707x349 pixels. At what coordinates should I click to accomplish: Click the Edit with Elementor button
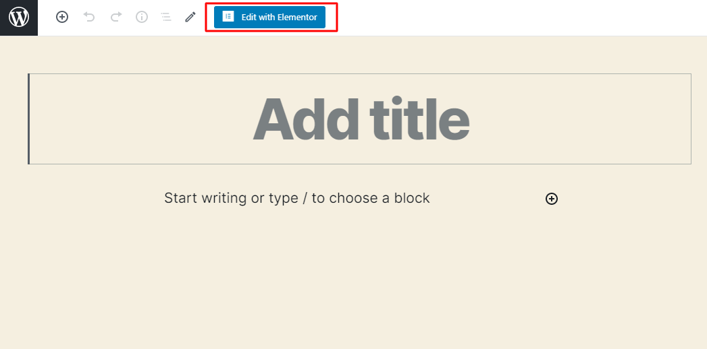269,18
